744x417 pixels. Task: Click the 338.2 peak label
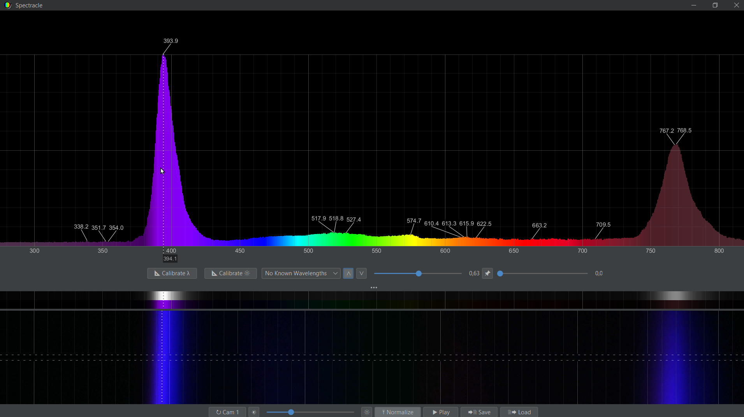81,227
